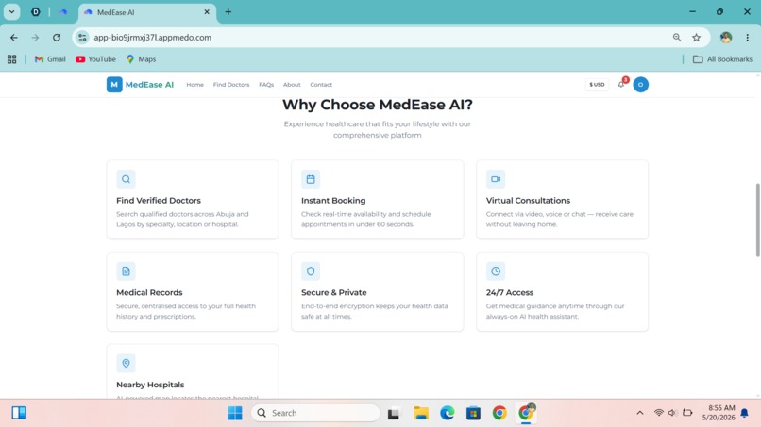The height and width of the screenshot is (427, 761).
Task: Open the Find Doctors menu item
Action: click(x=231, y=84)
